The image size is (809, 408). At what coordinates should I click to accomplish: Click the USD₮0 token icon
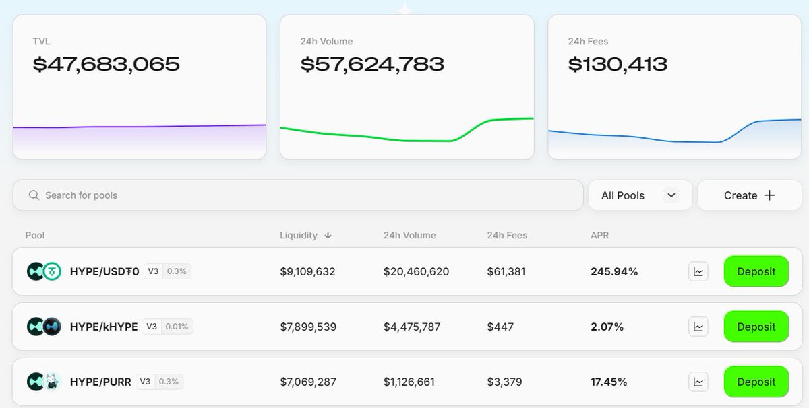point(52,271)
